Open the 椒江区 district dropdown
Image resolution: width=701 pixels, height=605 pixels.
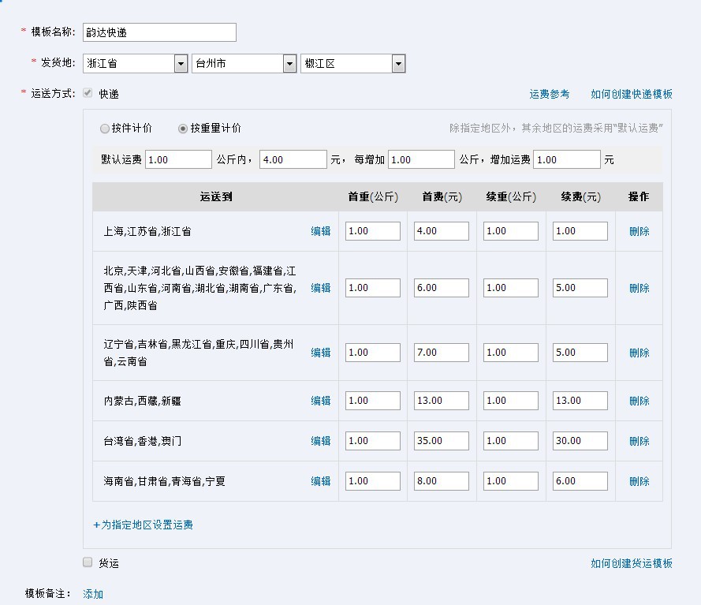pos(398,64)
